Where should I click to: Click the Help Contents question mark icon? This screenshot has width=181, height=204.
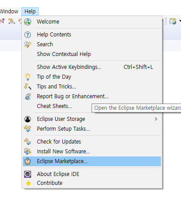[x=28, y=35]
